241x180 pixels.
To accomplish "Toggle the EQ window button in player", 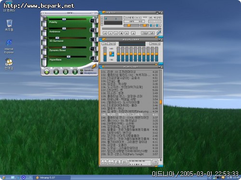I will pos(152,25).
